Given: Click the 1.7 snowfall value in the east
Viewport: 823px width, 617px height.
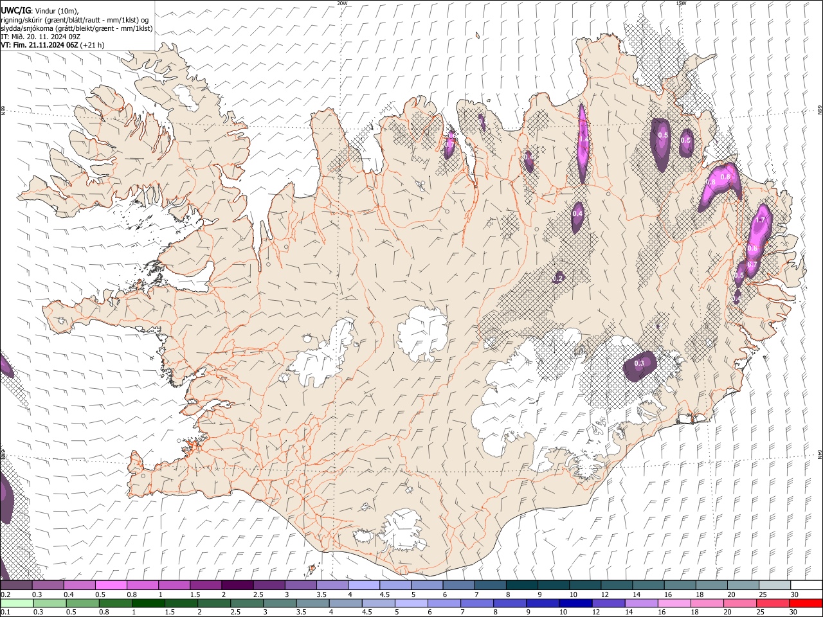Looking at the screenshot, I should click(760, 220).
